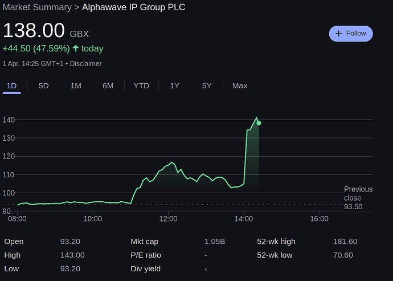This screenshot has height=281, width=393.
Task: Click the timestamp 1 Apr, 14:25 GMT+1
Action: [x=33, y=64]
